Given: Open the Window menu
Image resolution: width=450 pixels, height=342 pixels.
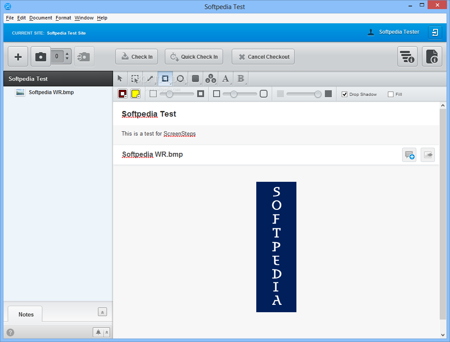Looking at the screenshot, I should 84,18.
